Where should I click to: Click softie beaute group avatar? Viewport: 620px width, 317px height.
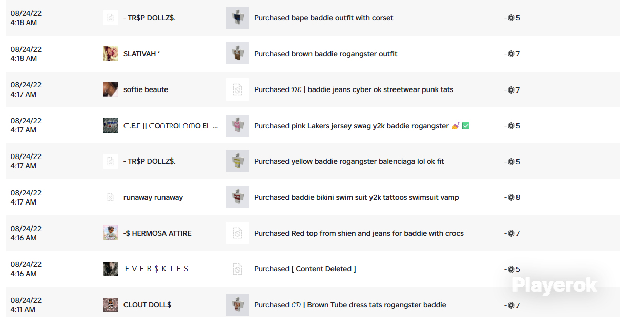[110, 89]
